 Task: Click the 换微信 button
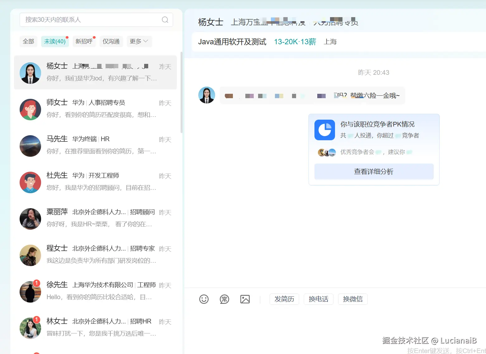coord(353,299)
